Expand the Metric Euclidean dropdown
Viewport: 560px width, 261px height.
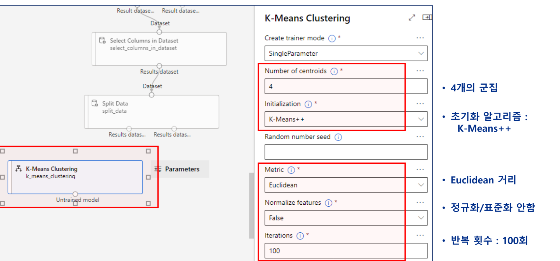(x=346, y=185)
